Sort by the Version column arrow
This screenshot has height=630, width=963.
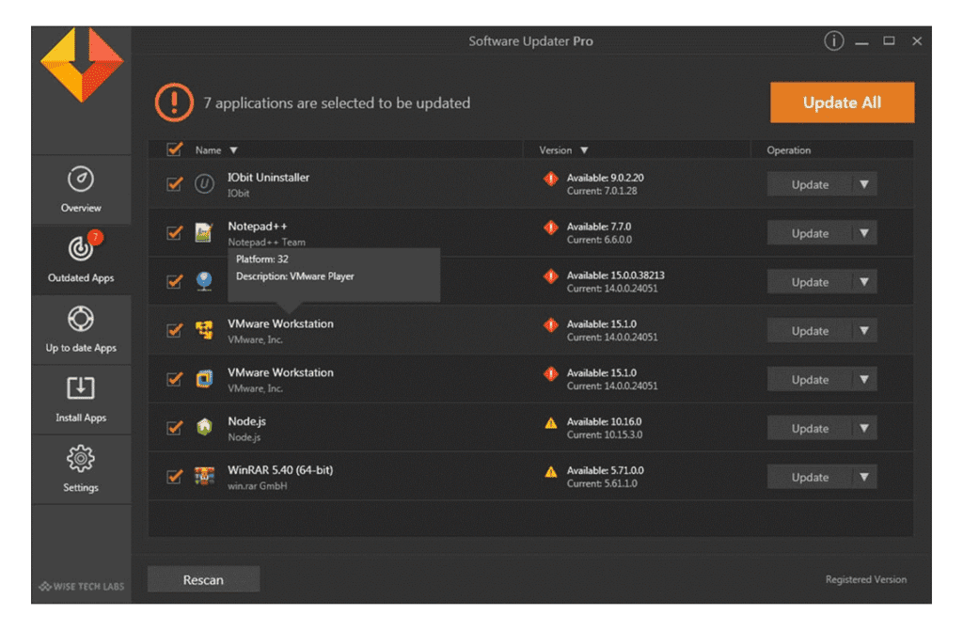point(584,150)
